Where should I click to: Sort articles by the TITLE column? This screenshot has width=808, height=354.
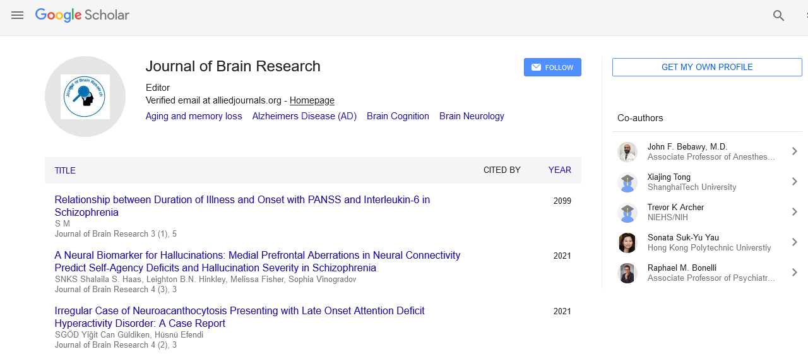(65, 170)
